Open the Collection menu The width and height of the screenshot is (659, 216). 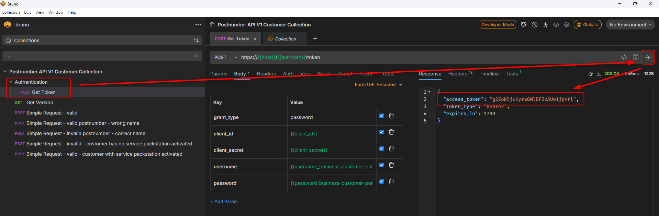tap(11, 12)
